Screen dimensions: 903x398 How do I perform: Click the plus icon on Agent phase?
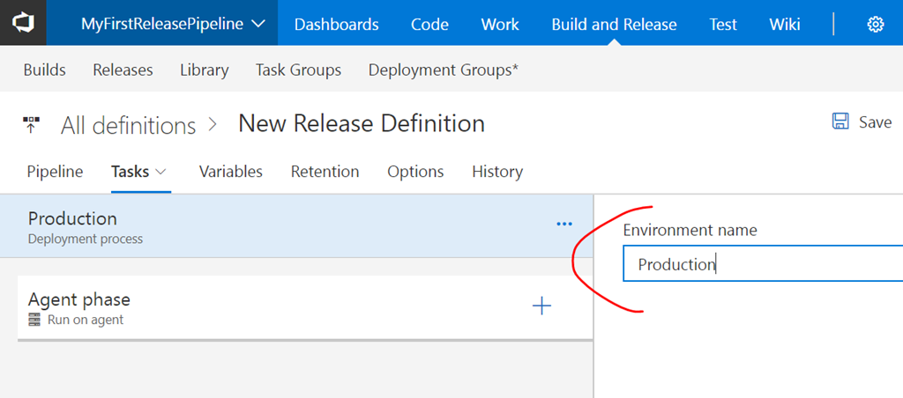pos(541,306)
